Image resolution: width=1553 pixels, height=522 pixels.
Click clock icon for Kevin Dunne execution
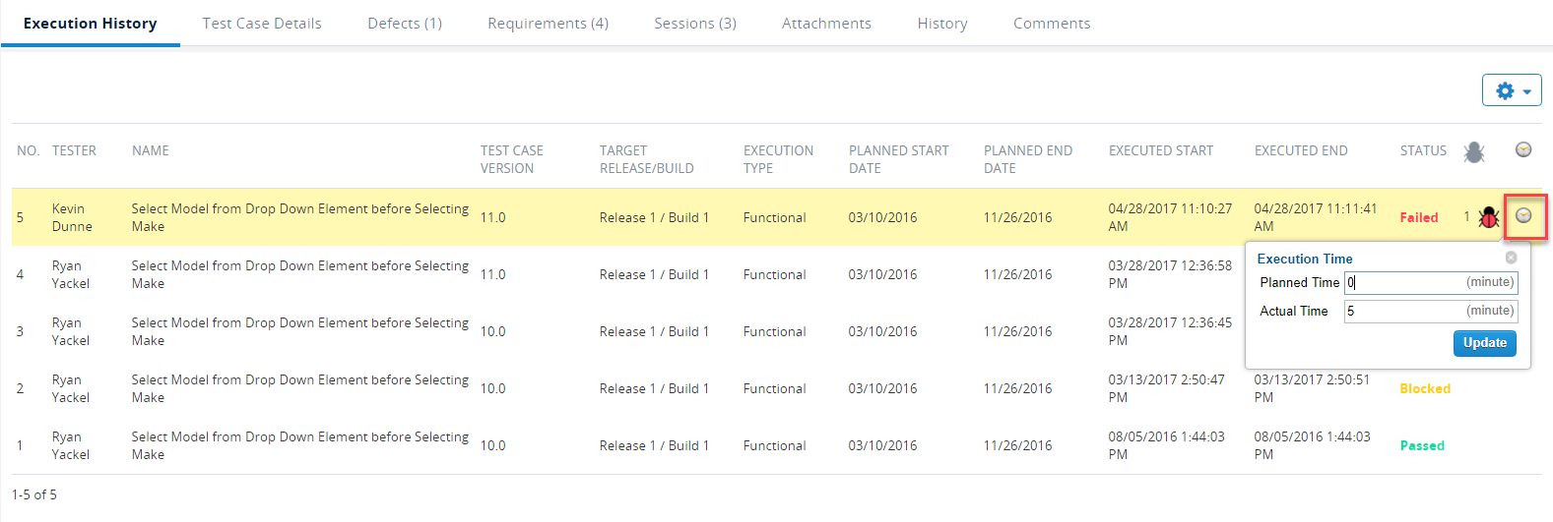1523,215
